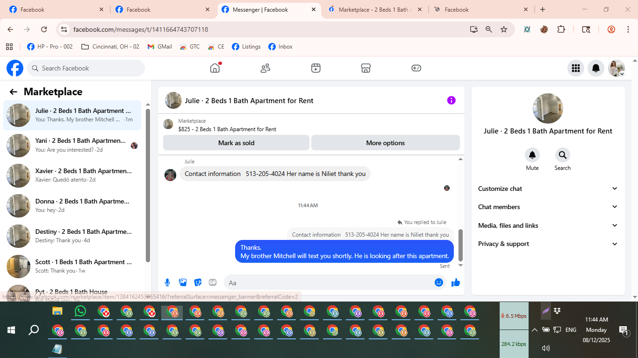Bookmark this page with the star icon
Screen dimensions: 638x358
(x=504, y=29)
